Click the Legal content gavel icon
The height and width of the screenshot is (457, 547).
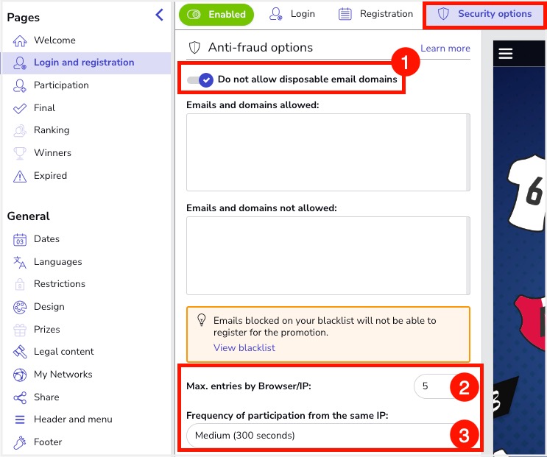20,352
